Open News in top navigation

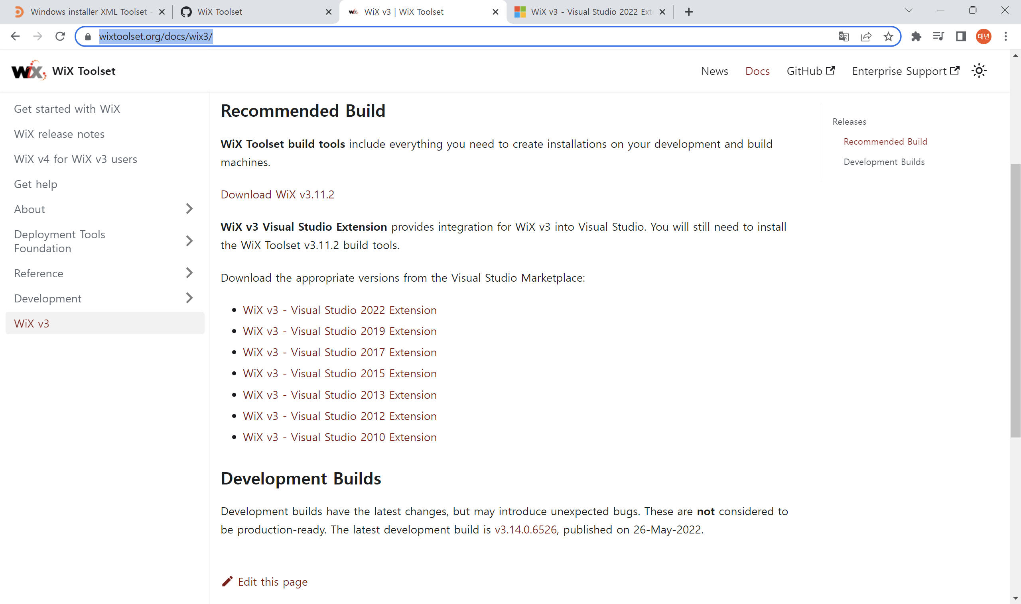click(x=714, y=71)
